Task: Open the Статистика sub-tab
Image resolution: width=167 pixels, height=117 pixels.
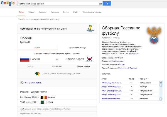Action: (57, 67)
